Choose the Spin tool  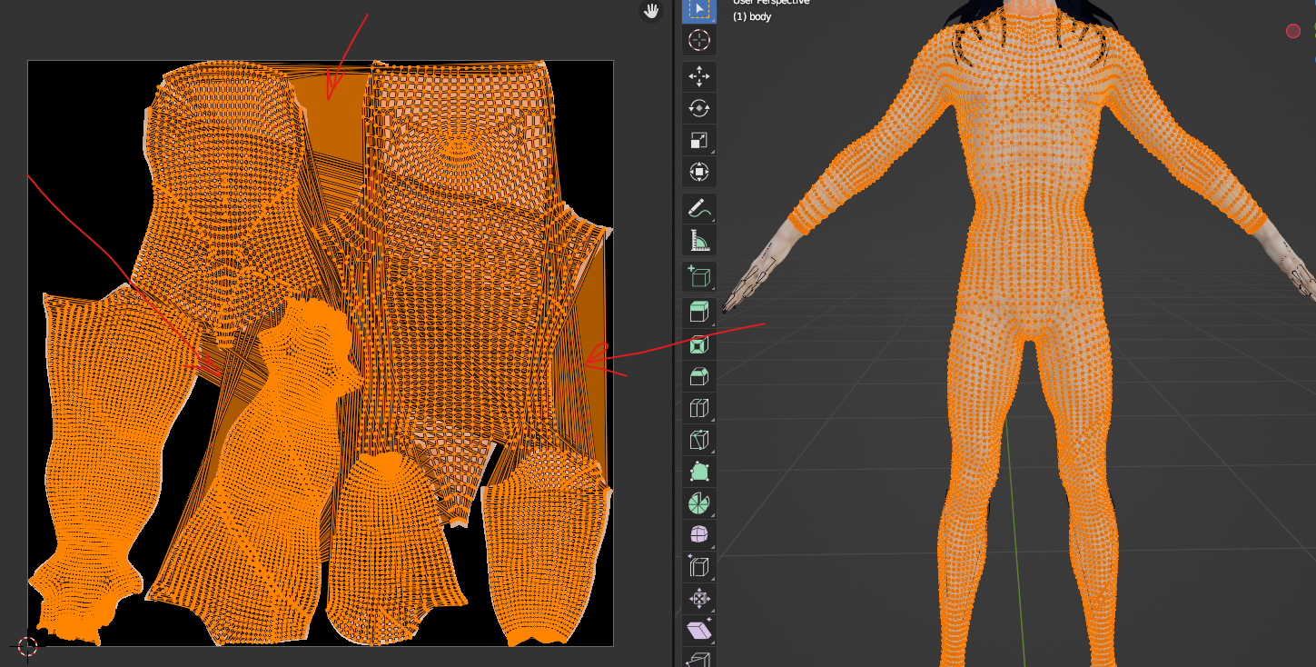click(x=698, y=503)
